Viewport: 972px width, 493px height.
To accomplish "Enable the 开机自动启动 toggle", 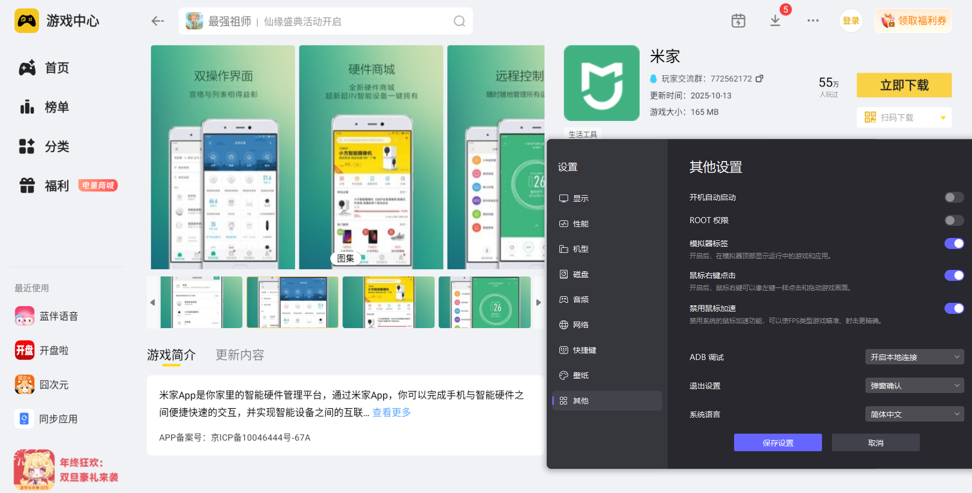I will (954, 197).
